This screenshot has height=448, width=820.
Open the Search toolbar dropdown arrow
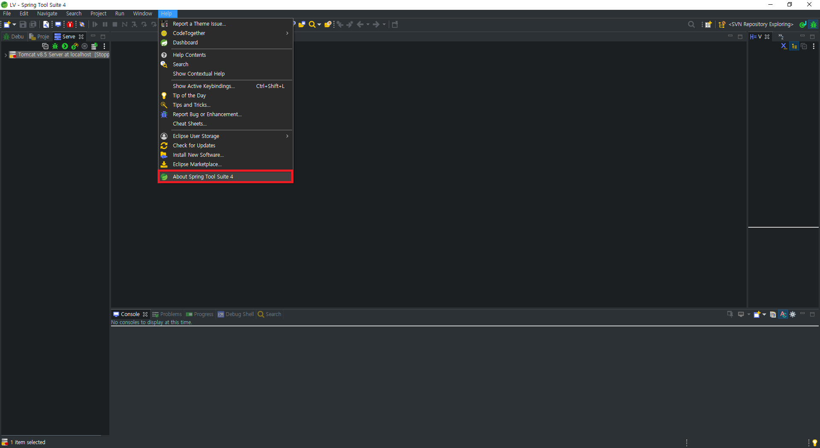tap(319, 24)
